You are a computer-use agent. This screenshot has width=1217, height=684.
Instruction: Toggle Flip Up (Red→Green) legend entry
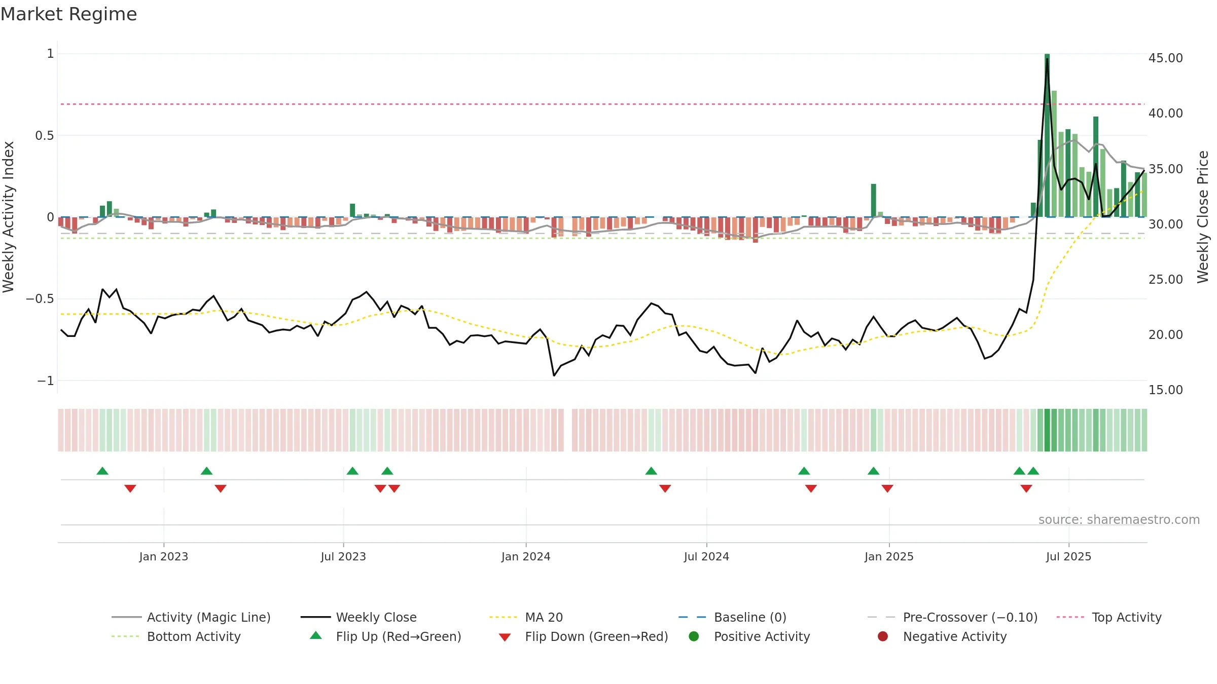point(385,636)
